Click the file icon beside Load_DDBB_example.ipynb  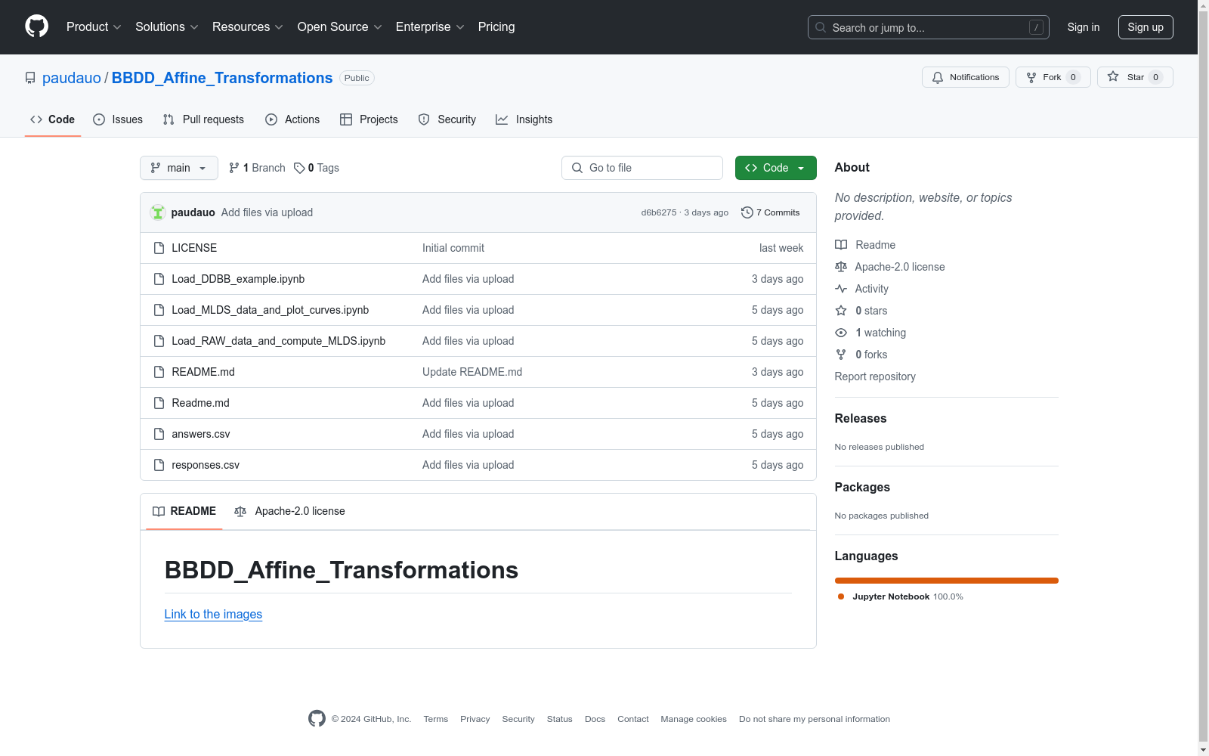(x=159, y=279)
